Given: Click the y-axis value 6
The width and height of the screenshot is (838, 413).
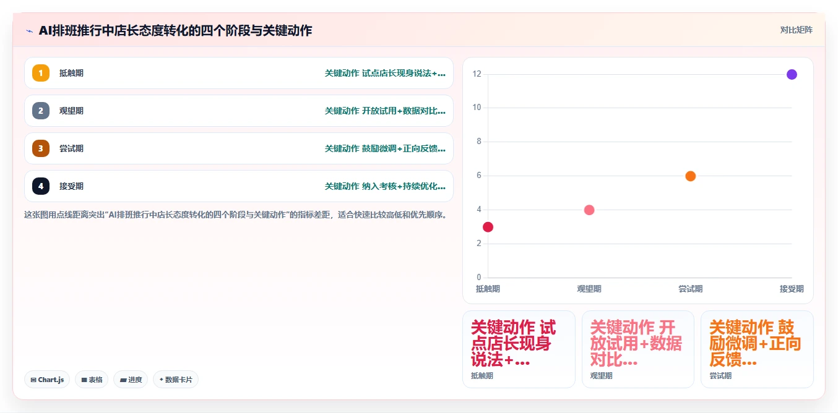Looking at the screenshot, I should 478,176.
